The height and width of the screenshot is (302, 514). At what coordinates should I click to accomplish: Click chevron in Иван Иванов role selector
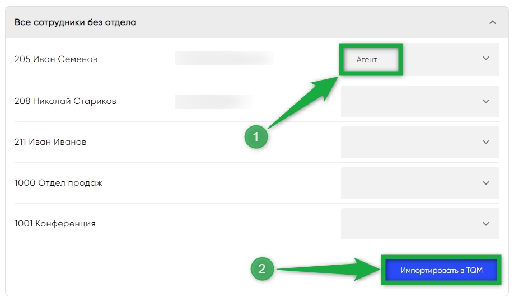pos(486,142)
